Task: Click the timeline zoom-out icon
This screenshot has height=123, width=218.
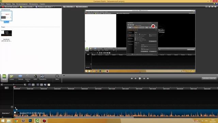Action: click(2, 85)
